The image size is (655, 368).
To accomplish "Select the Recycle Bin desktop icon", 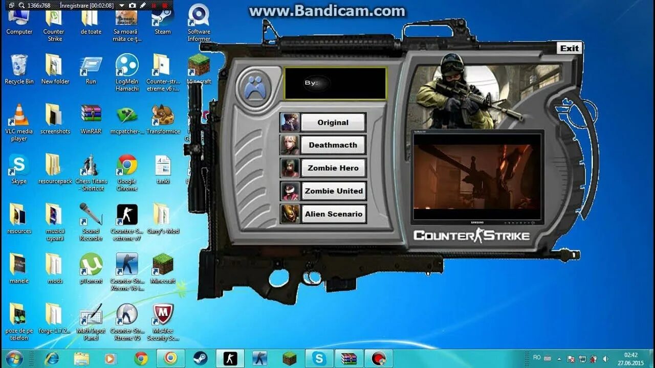I will (x=19, y=70).
